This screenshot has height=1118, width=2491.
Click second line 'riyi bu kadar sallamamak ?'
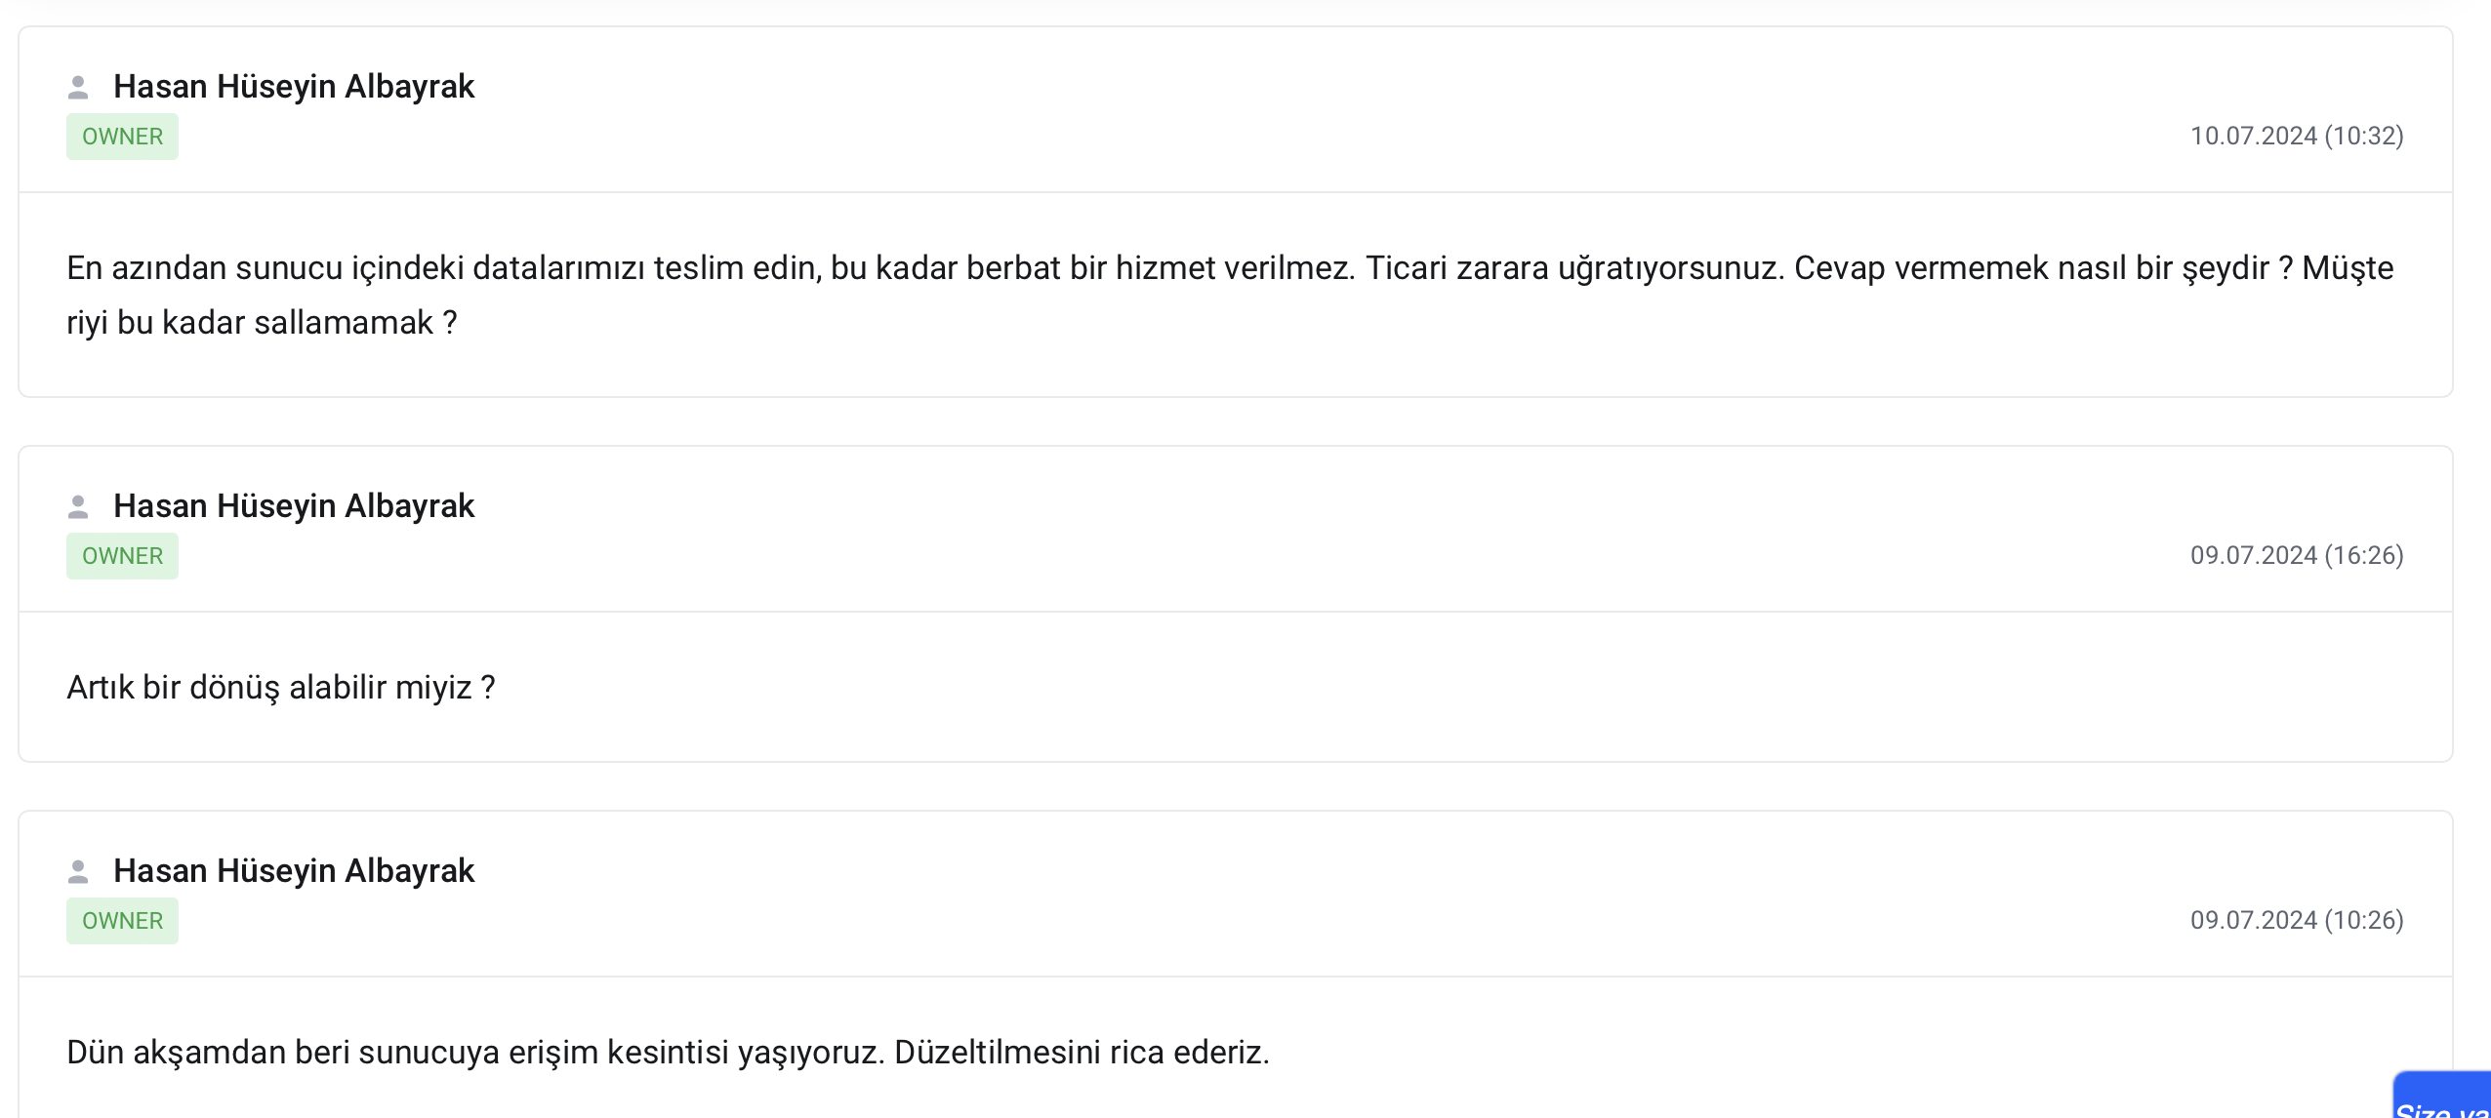coord(262,323)
